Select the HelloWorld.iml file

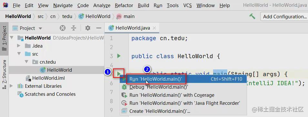click(x=48, y=78)
